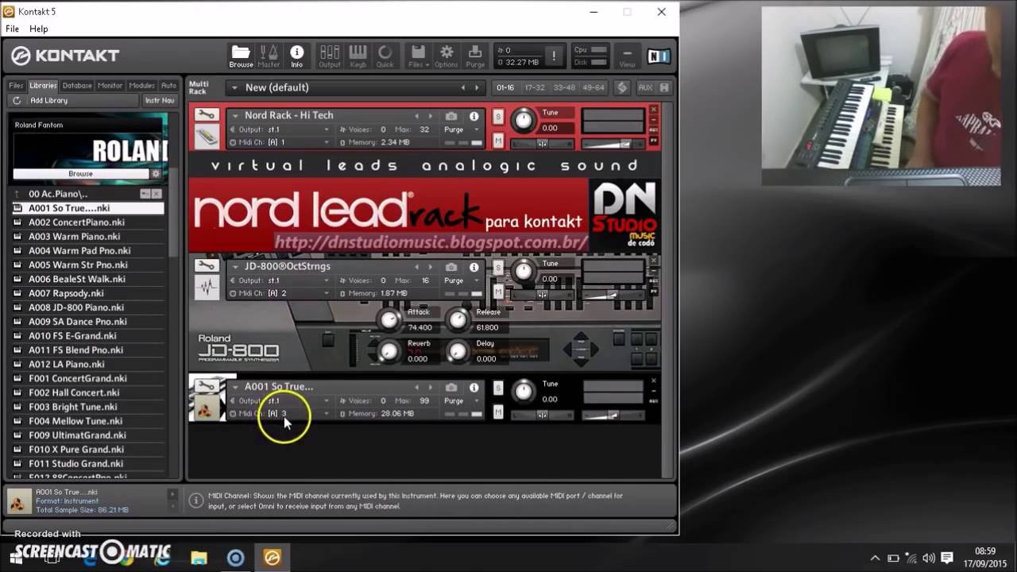Mute the Nord Rack instrument
This screenshot has height=572, width=1017.
click(x=498, y=141)
